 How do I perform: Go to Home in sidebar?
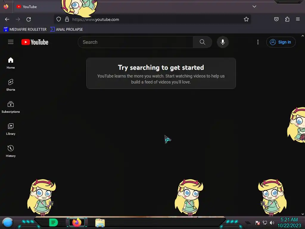(x=11, y=63)
